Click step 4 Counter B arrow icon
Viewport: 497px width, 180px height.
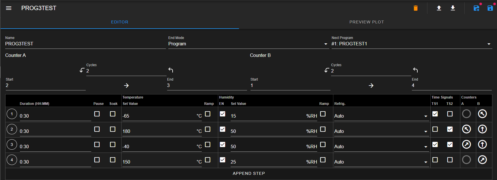(482, 160)
